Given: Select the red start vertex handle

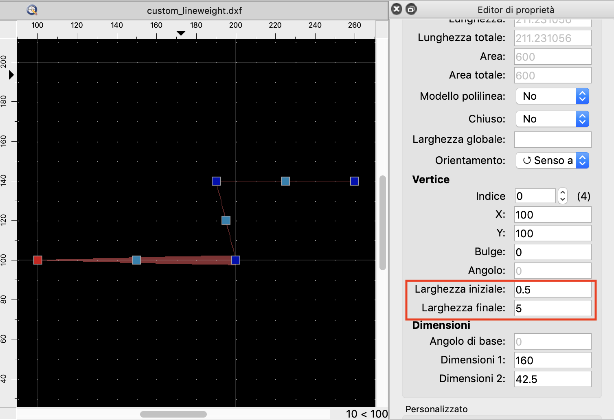Looking at the screenshot, I should click(x=38, y=260).
